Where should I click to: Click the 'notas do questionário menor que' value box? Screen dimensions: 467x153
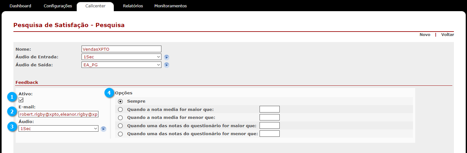pyautogui.click(x=269, y=134)
